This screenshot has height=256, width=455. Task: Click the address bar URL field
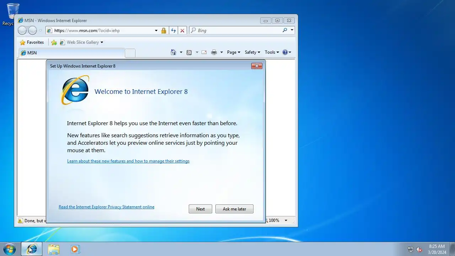point(100,31)
